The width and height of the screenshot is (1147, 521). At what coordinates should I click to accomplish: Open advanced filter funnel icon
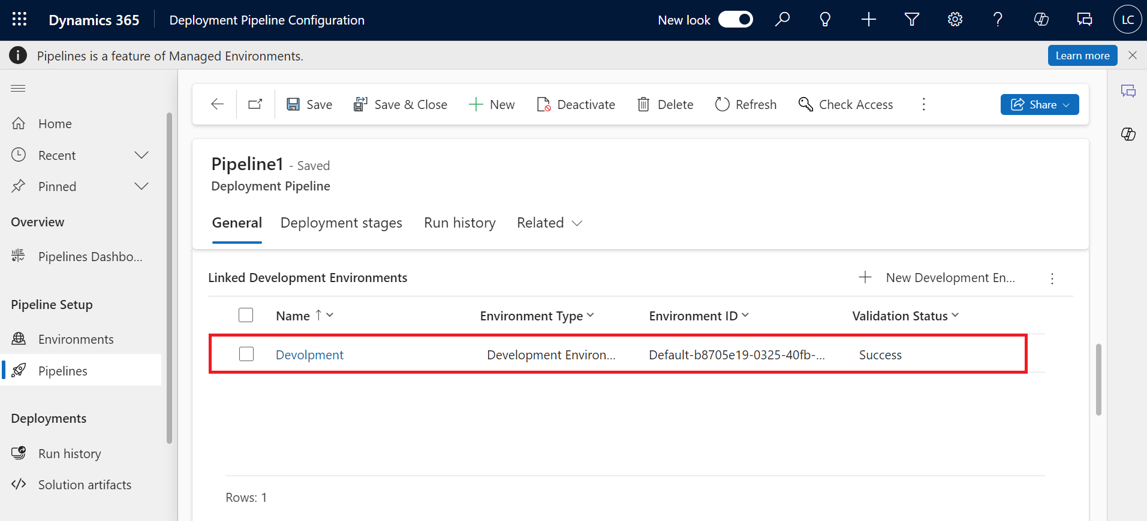tap(911, 20)
